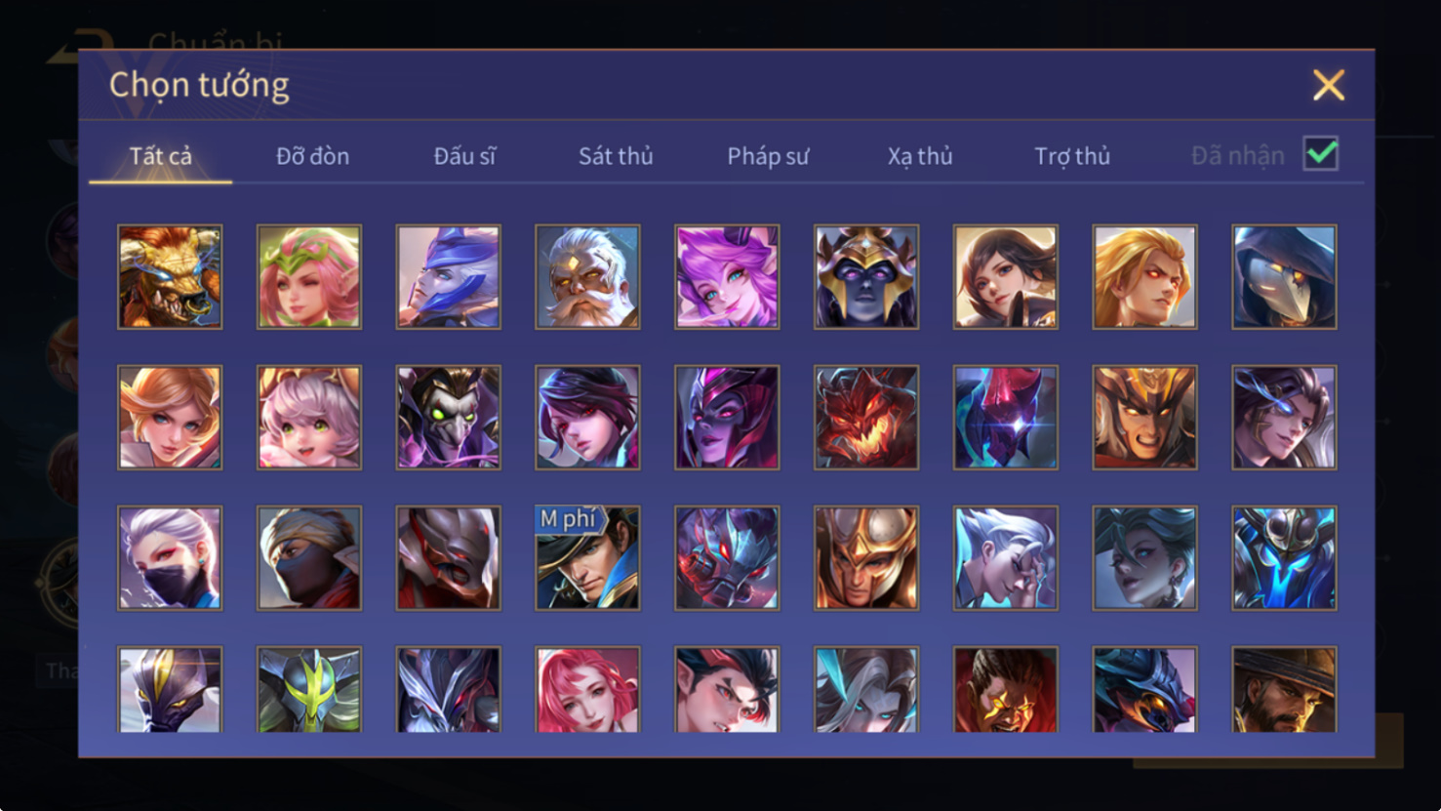
Task: Select the 'Tất cả' tab
Action: pyautogui.click(x=161, y=156)
